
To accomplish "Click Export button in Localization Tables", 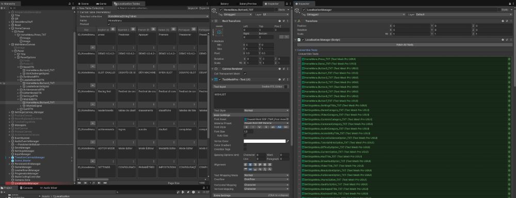I will point(203,8).
